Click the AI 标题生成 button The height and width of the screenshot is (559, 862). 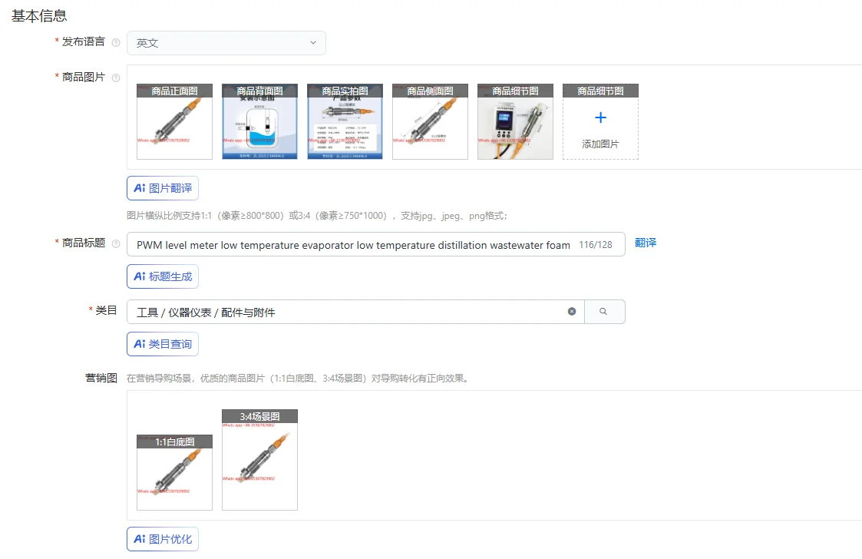(x=163, y=276)
